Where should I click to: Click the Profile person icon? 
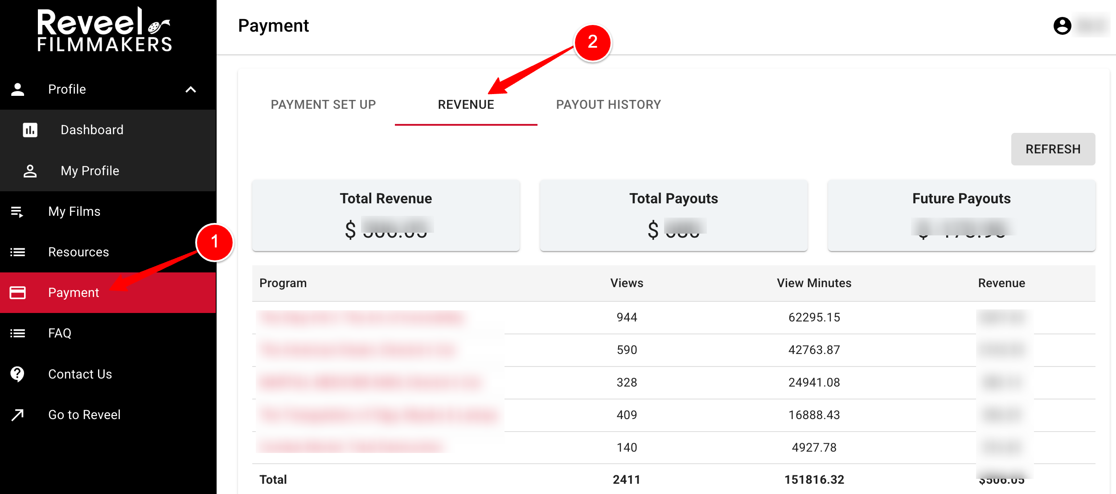[x=18, y=89]
